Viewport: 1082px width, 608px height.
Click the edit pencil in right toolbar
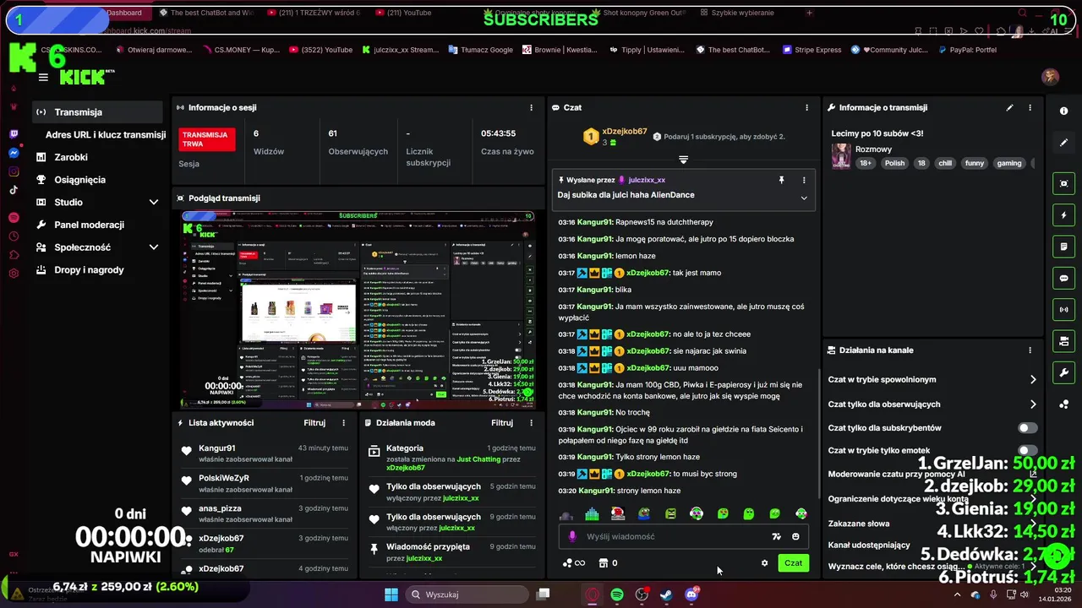pos(1064,142)
